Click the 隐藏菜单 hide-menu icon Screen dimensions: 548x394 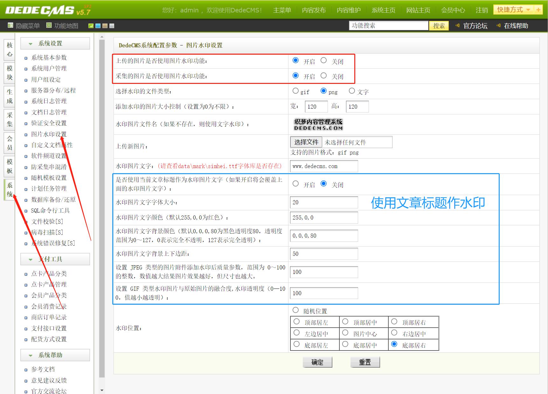[x=10, y=25]
